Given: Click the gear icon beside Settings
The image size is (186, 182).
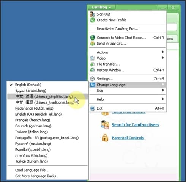Looking at the screenshot, I should (x=92, y=79).
